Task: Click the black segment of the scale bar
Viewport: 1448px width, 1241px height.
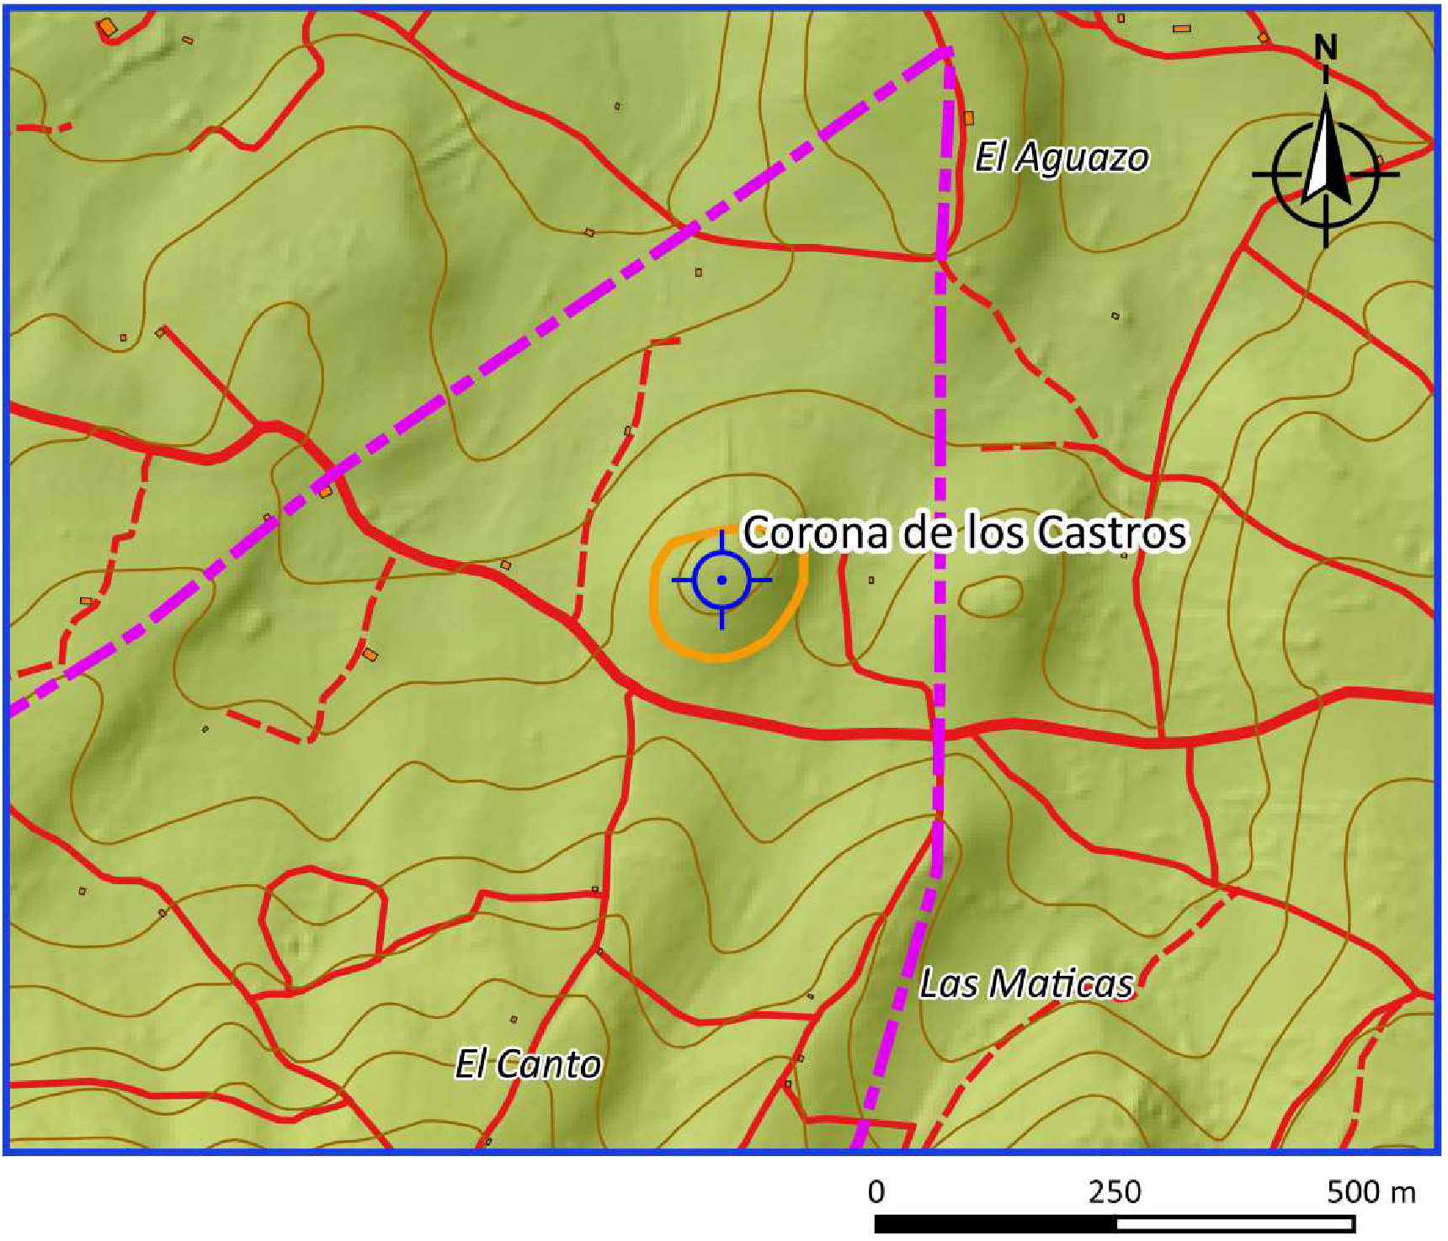Action: [995, 1223]
